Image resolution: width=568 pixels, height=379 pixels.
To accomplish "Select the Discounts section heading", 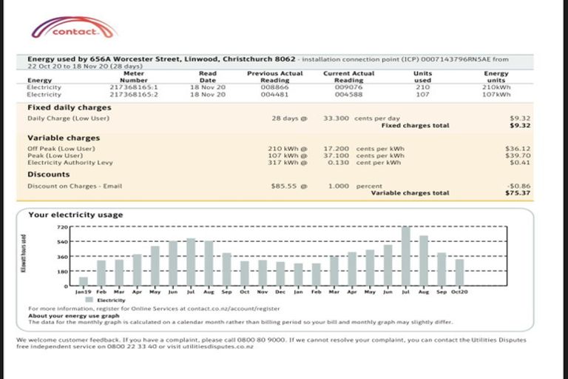I will (x=48, y=175).
